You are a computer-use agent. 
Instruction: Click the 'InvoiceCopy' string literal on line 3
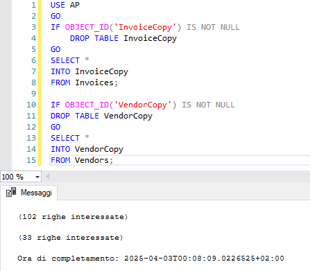click(x=145, y=27)
